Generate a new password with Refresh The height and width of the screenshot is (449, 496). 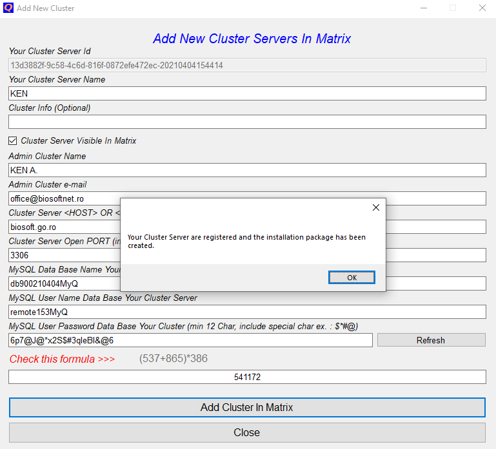point(431,340)
